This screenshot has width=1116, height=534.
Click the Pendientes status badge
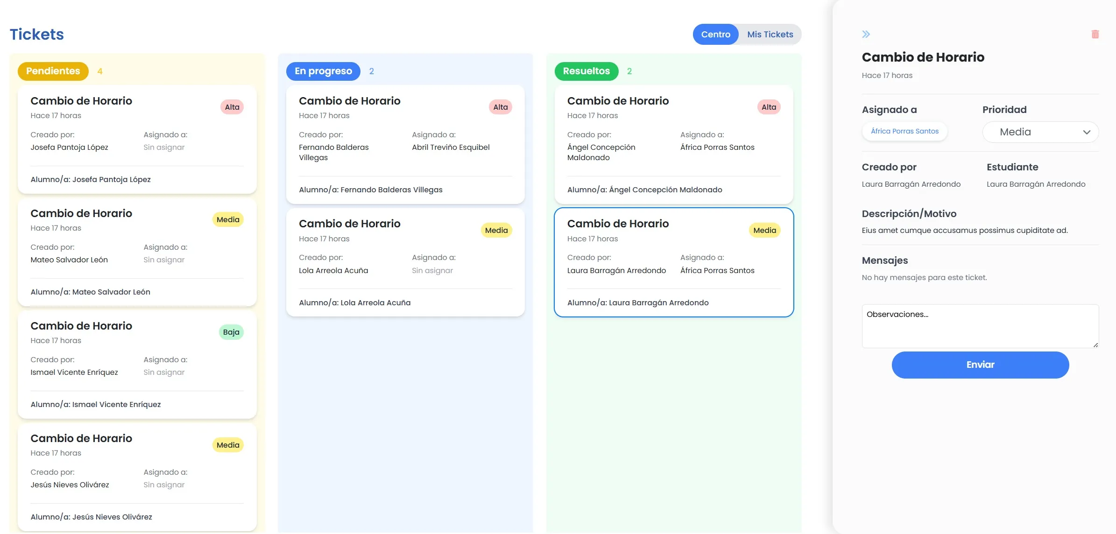53,71
